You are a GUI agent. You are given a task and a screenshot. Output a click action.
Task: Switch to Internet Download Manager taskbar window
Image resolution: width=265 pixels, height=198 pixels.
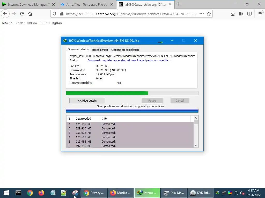coord(147,193)
